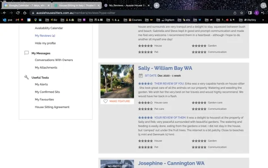Open My Reviews (4) link
The width and height of the screenshot is (268, 168).
click(45, 36)
